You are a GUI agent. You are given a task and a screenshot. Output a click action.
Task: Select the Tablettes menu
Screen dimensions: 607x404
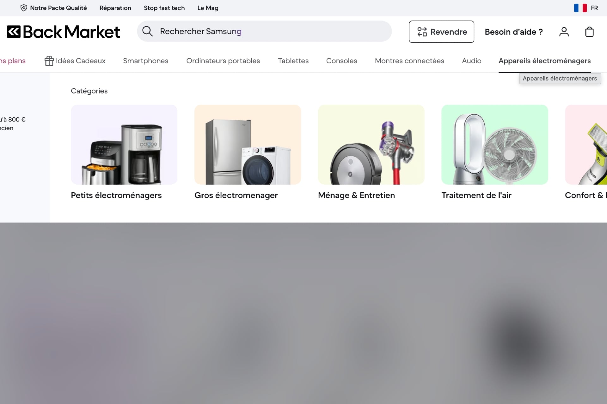click(x=293, y=61)
